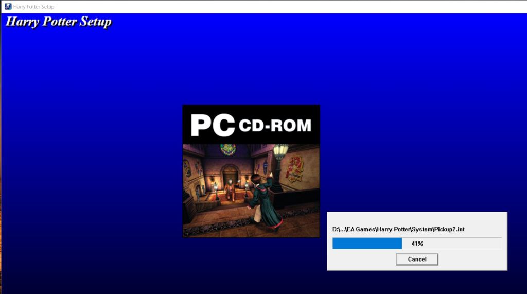Click the Hogwarts crest stained glass window
Screen dimensions: 527x294
tap(228, 149)
